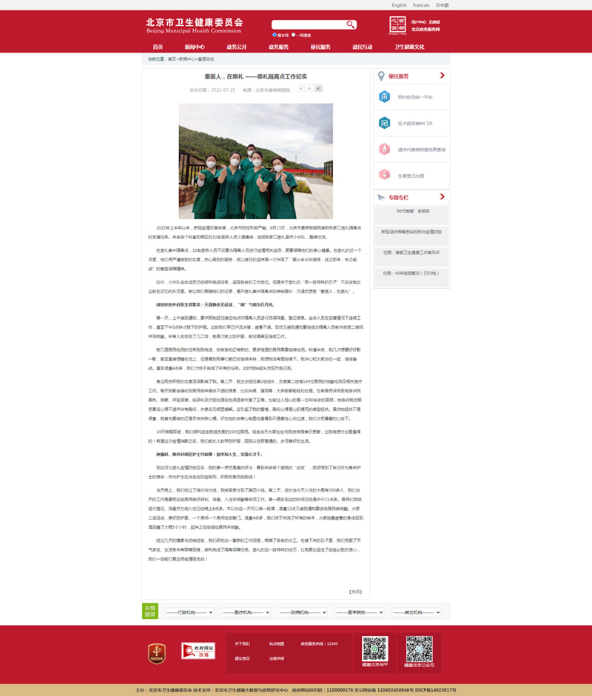Open 往期：首都卫生健康工作者风采 topic
The height and width of the screenshot is (696, 592).
point(411,252)
